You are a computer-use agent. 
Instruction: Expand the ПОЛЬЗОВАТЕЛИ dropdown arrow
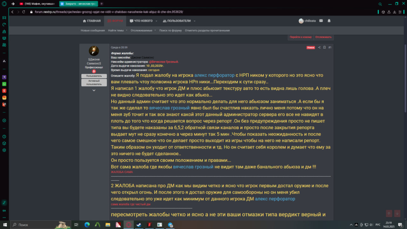click(194, 21)
